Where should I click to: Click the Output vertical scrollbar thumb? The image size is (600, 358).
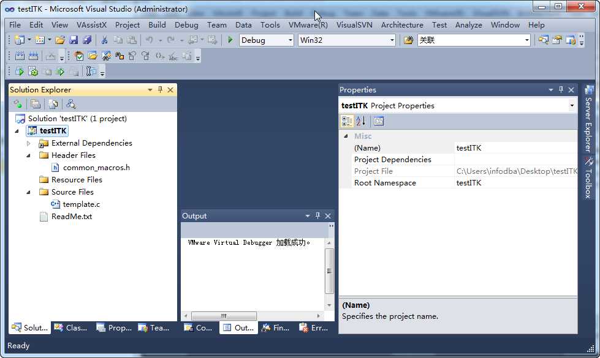point(329,271)
